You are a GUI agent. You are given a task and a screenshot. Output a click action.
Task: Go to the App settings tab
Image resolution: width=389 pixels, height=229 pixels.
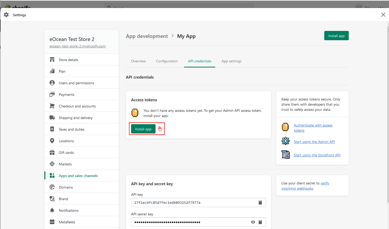(231, 61)
